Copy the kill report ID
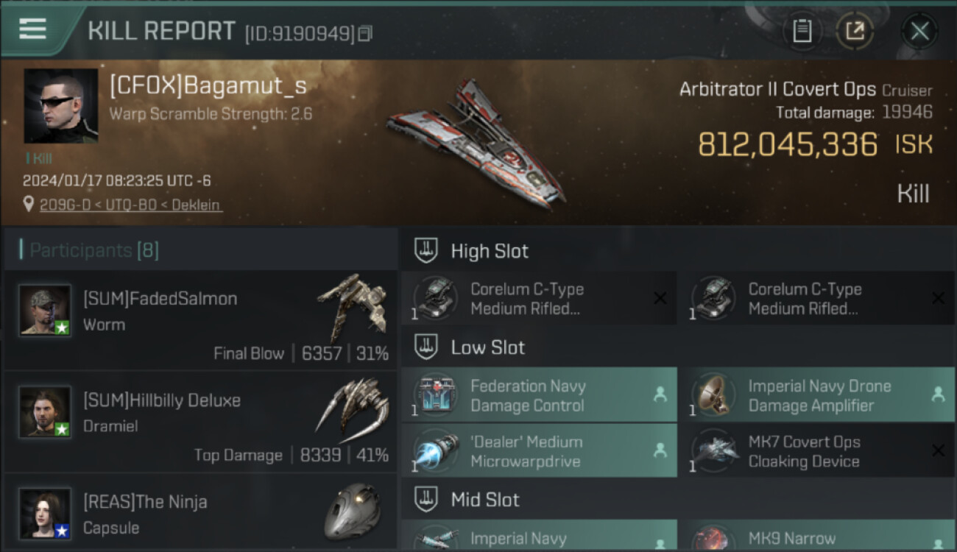Image resolution: width=957 pixels, height=552 pixels. (x=366, y=33)
